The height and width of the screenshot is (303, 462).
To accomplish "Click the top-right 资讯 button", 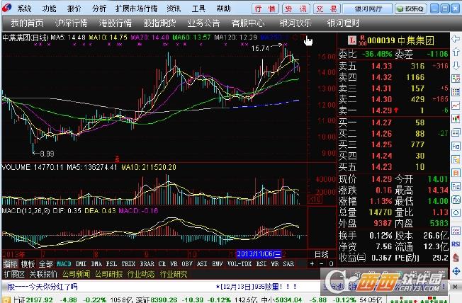I will pos(295,8).
